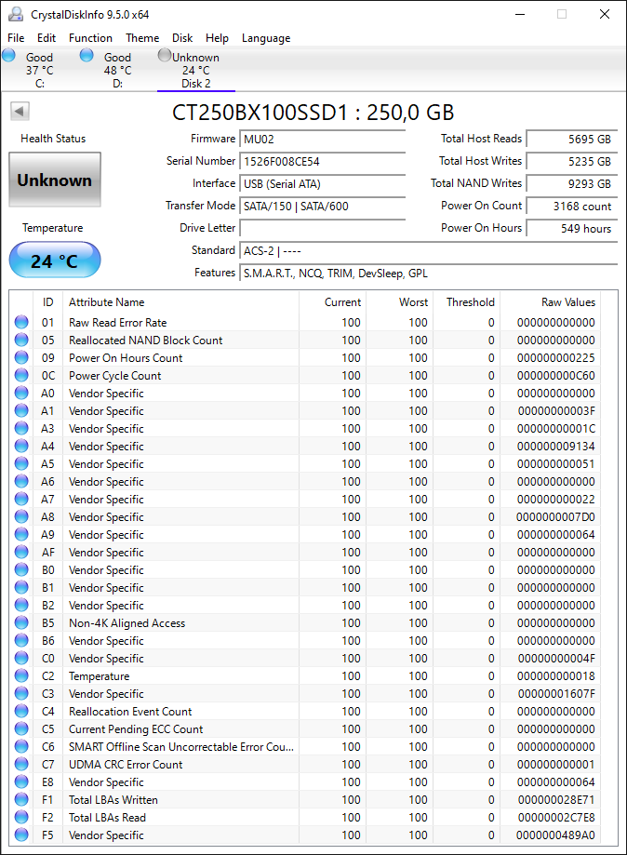Click the CrystalDiskInfo title bar app icon
This screenshot has height=855, width=627.
pos(16,14)
